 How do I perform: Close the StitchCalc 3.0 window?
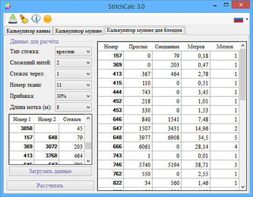241,5
